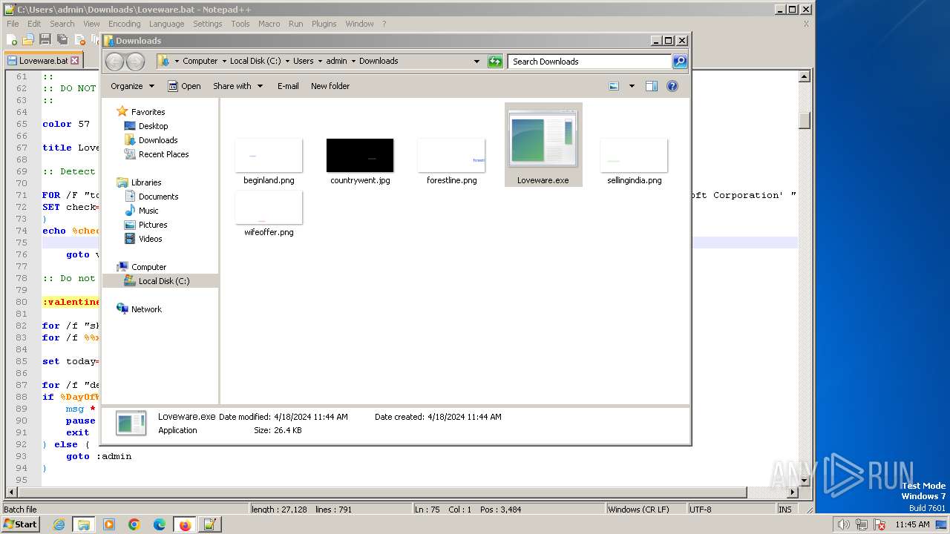The height and width of the screenshot is (534, 950).
Task: Click Windows Start button
Action: coord(21,524)
